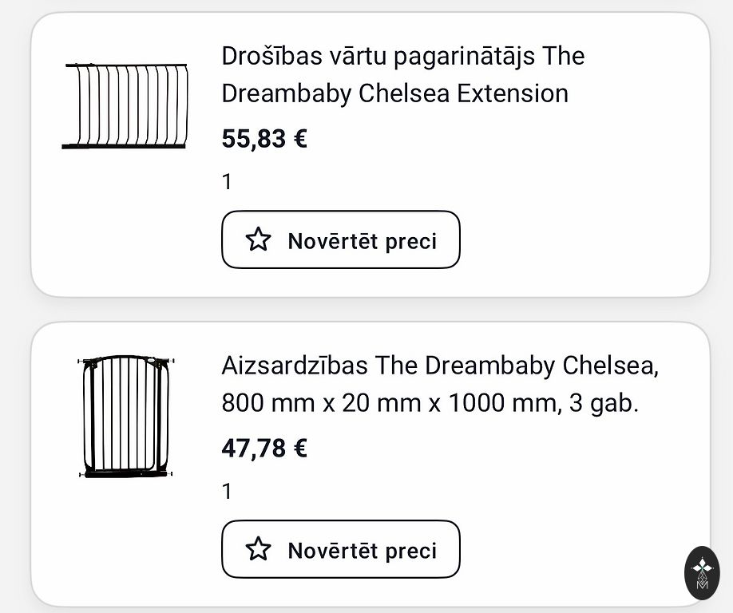Screen dimensions: 733x613
Task: Click star icon on Chelsea Extension rating button
Action: tap(258, 239)
